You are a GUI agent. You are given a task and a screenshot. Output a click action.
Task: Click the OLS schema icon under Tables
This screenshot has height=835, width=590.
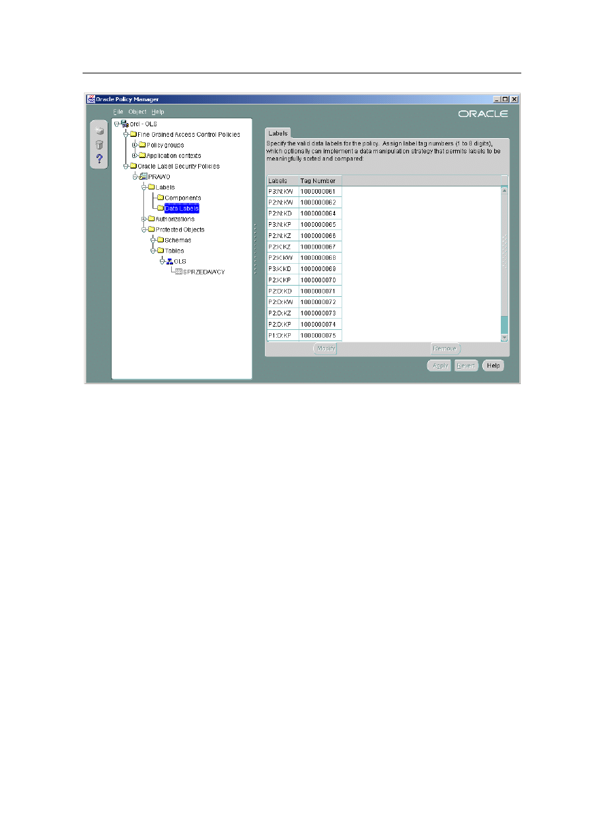[x=169, y=261]
